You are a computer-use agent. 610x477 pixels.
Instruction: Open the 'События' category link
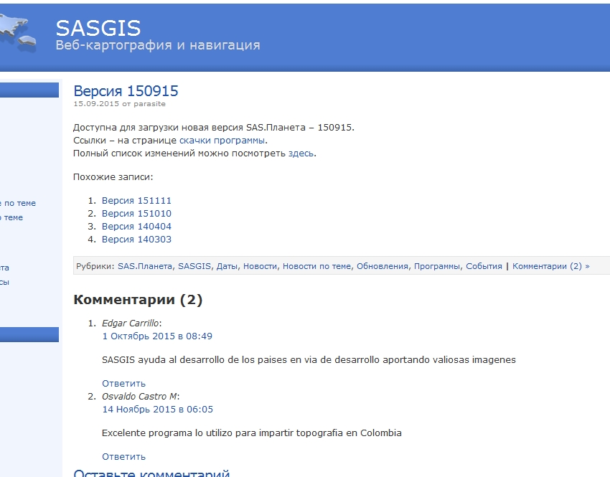(x=484, y=266)
